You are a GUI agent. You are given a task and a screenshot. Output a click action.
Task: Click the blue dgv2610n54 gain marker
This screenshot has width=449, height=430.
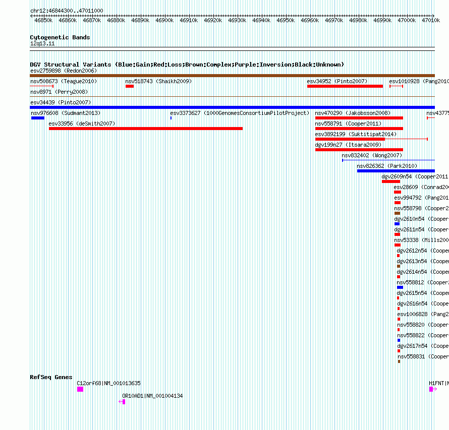(x=397, y=224)
